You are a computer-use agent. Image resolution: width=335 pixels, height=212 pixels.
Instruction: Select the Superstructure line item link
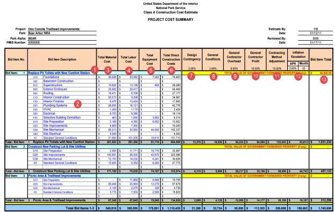pyautogui.click(x=53, y=85)
